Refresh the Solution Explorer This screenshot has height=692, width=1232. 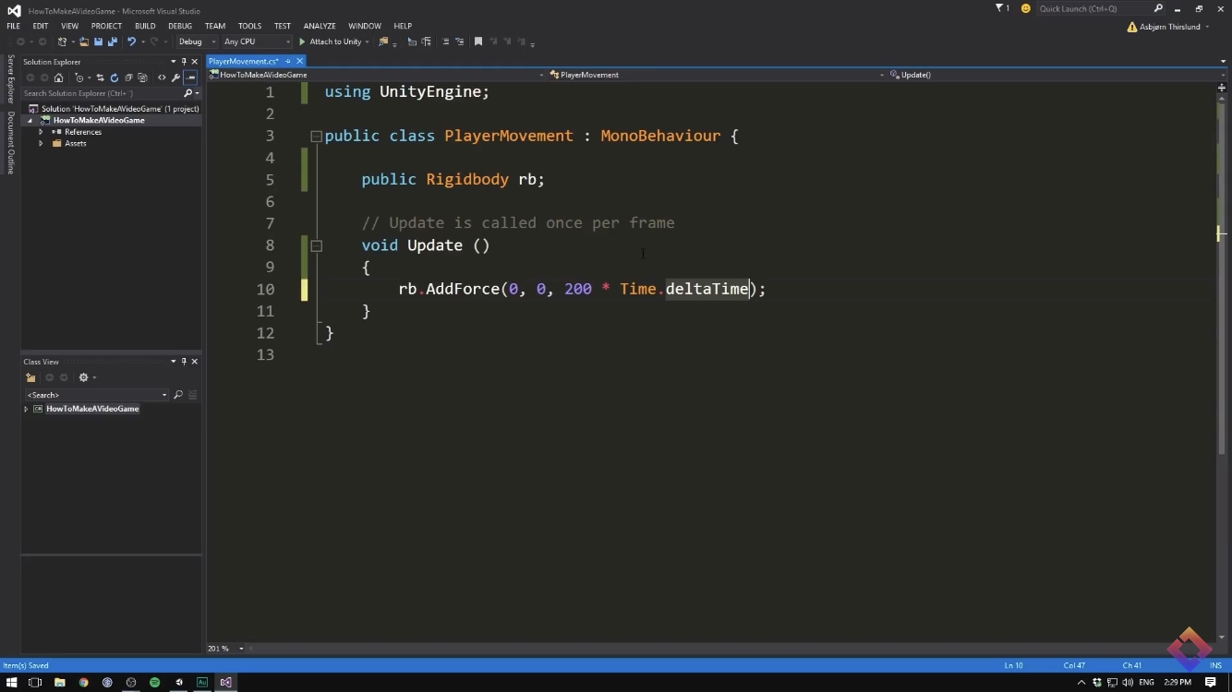(115, 78)
